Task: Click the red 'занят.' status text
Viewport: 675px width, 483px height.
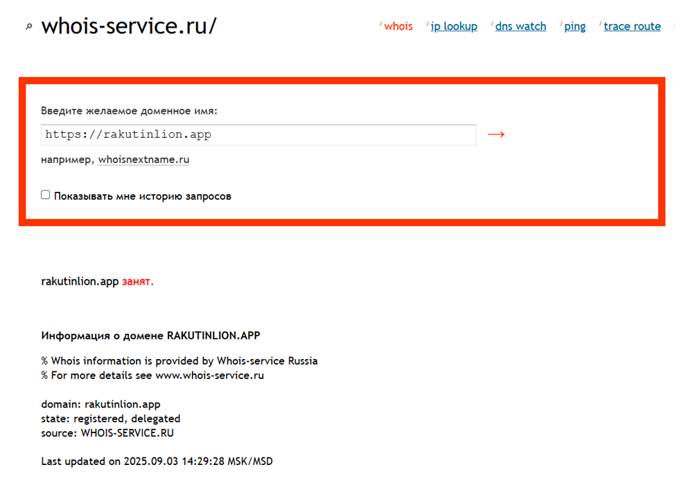Action: point(138,281)
